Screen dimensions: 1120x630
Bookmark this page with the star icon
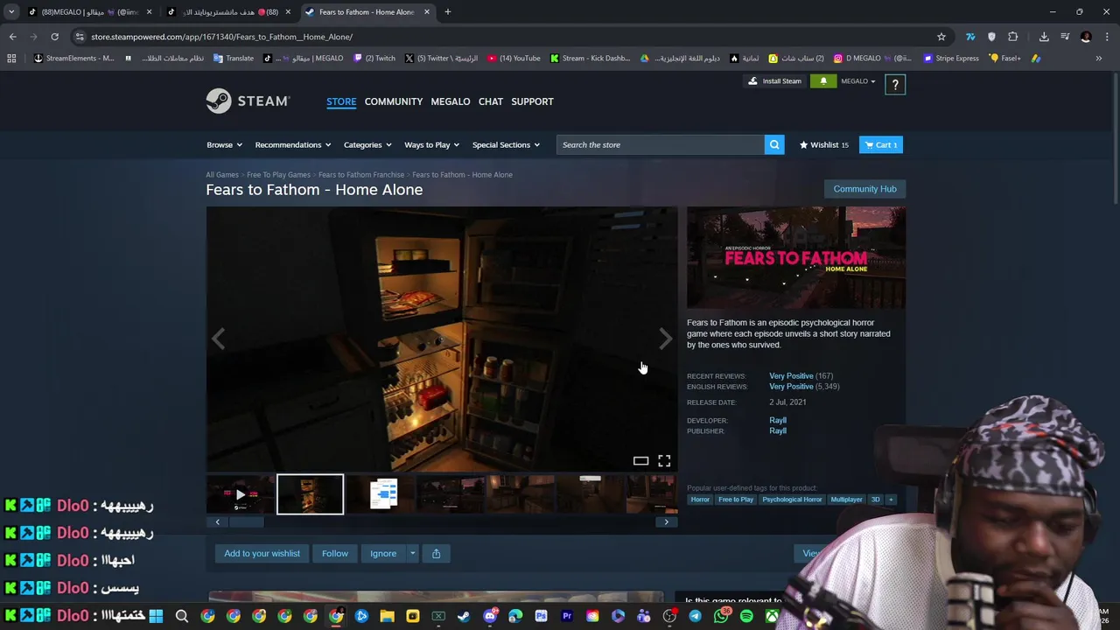[941, 37]
